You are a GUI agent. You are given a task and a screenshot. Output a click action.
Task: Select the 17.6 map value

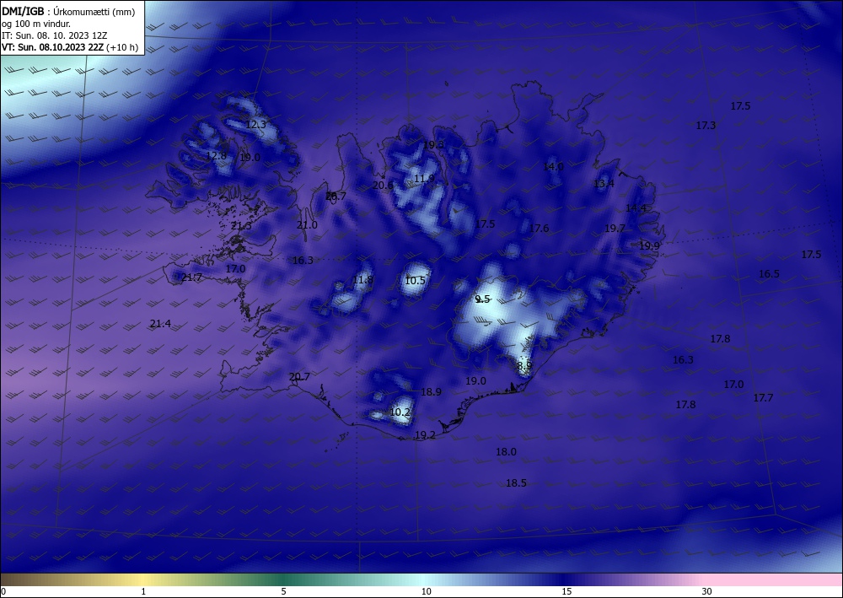click(539, 229)
